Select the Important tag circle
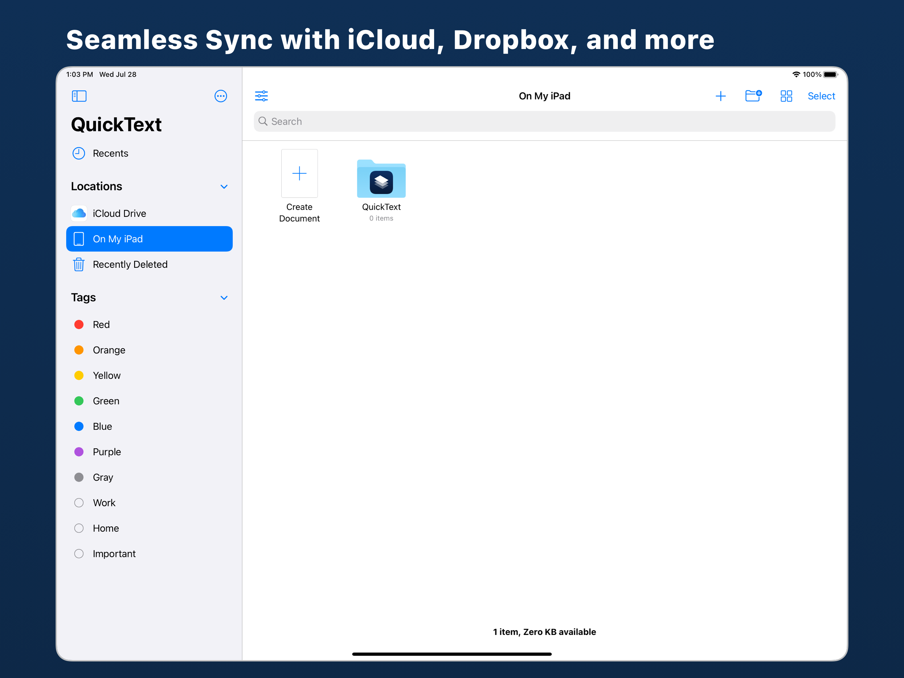Screen dimensions: 904x678 pos(79,554)
